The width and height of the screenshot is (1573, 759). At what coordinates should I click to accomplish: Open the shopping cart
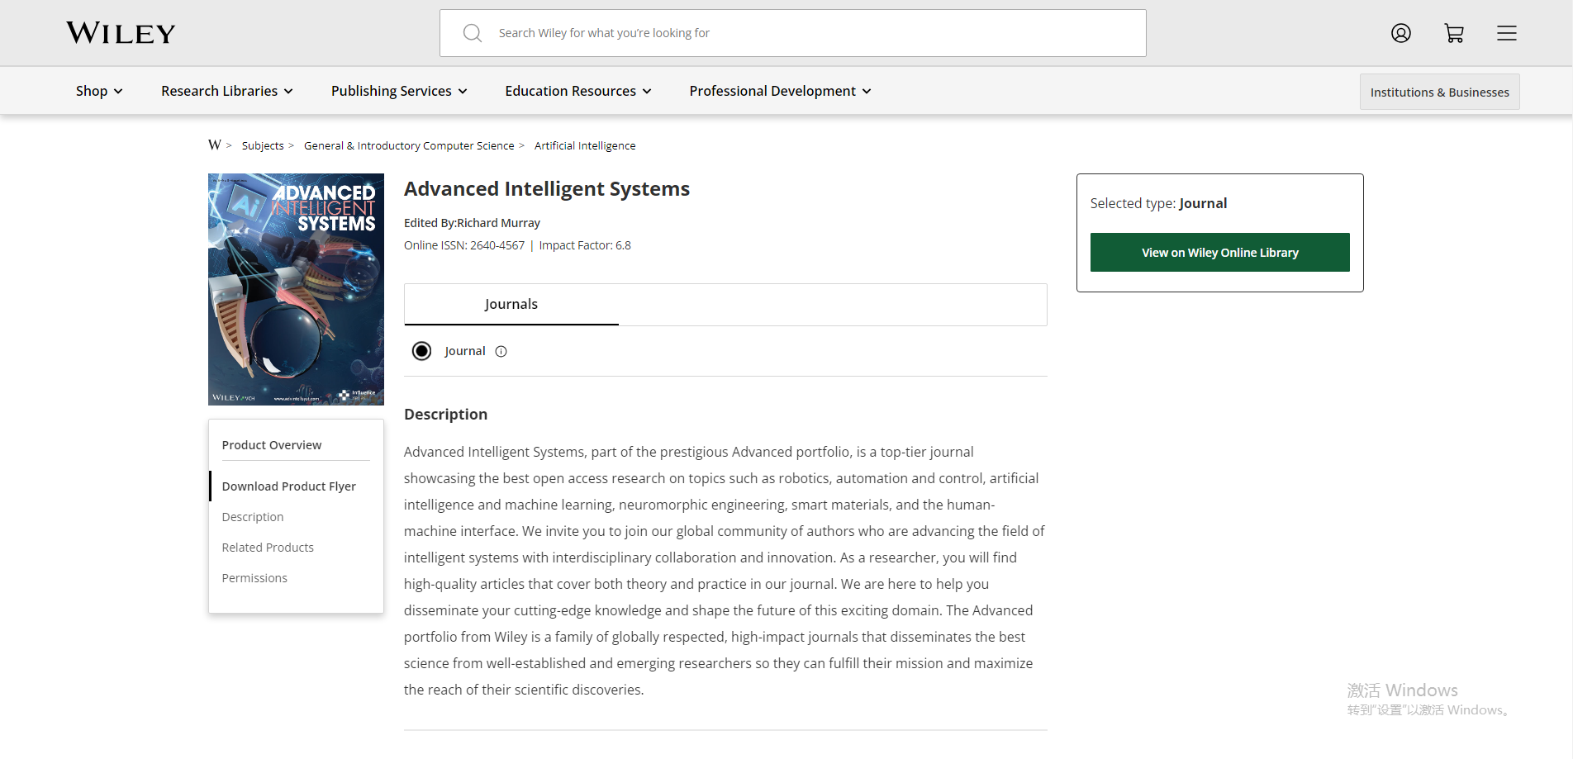[x=1454, y=33]
